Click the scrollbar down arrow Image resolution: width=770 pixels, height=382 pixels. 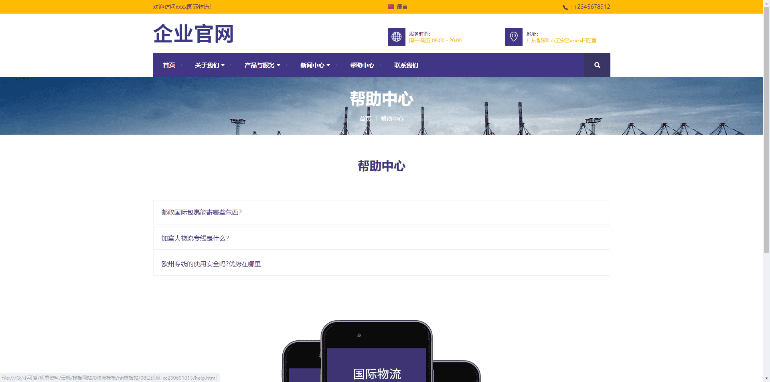pos(766,378)
